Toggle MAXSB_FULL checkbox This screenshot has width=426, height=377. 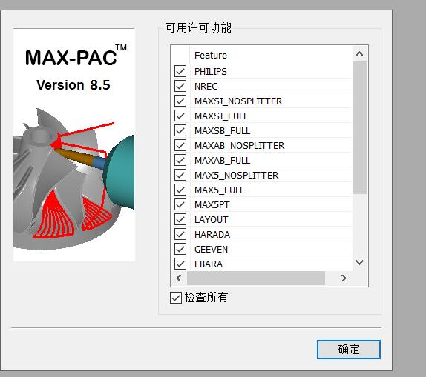coord(180,130)
